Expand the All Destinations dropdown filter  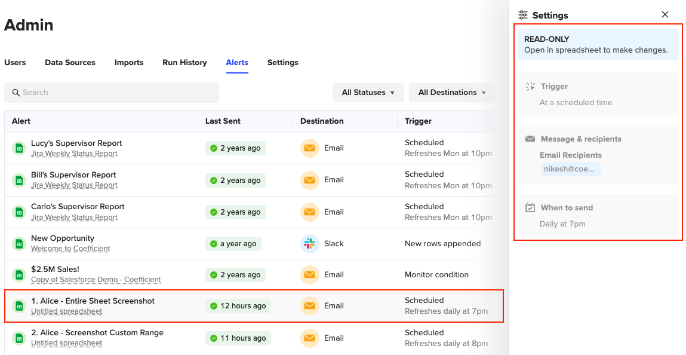tap(452, 93)
